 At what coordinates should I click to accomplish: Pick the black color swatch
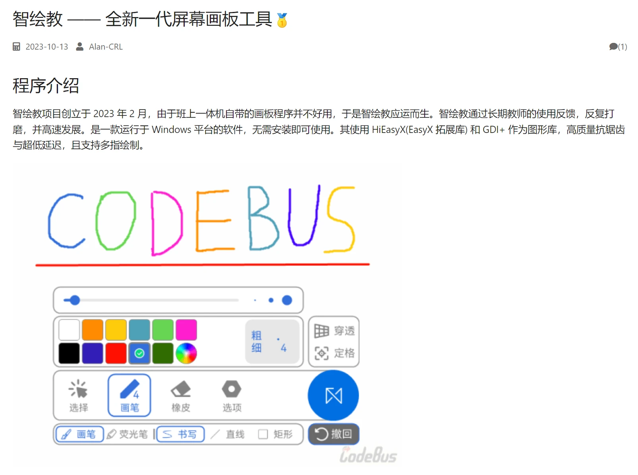coord(69,353)
